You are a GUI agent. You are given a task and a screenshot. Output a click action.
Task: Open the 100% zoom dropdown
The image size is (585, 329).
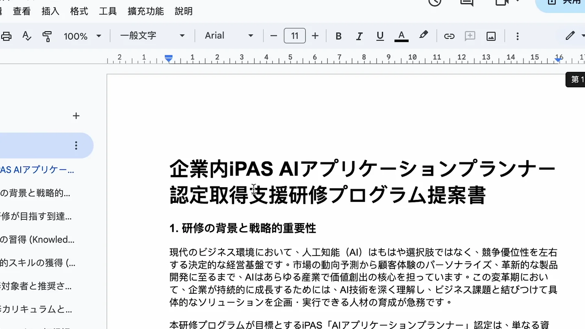click(x=82, y=36)
